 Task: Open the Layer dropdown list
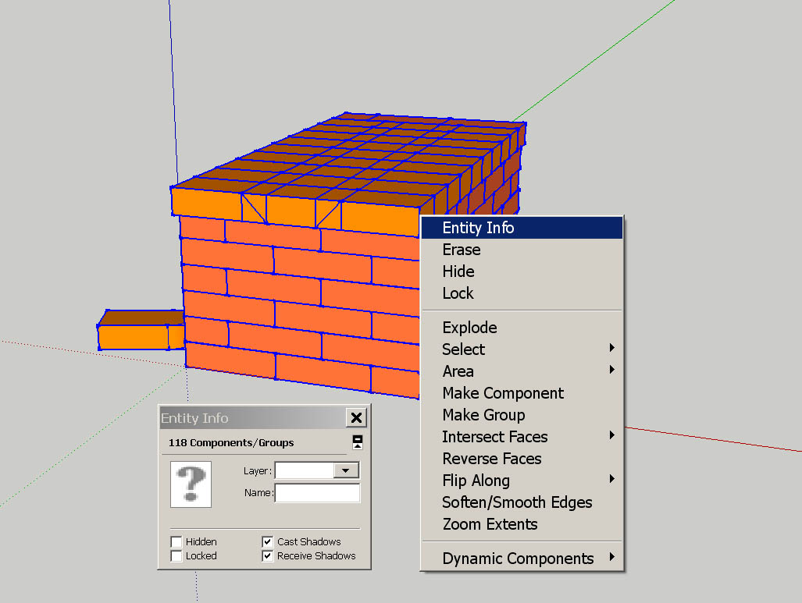coord(345,470)
